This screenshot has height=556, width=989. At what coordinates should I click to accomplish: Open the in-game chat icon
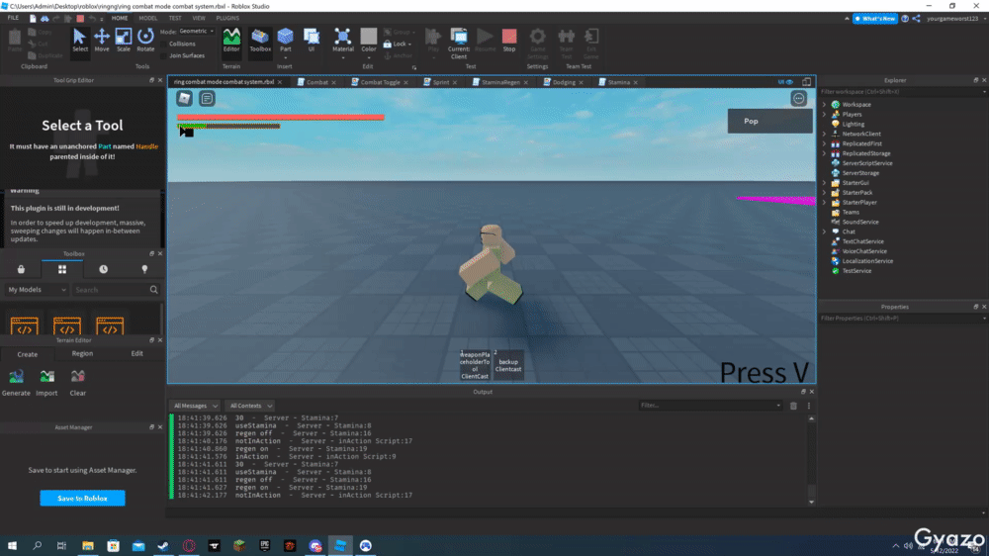(207, 98)
